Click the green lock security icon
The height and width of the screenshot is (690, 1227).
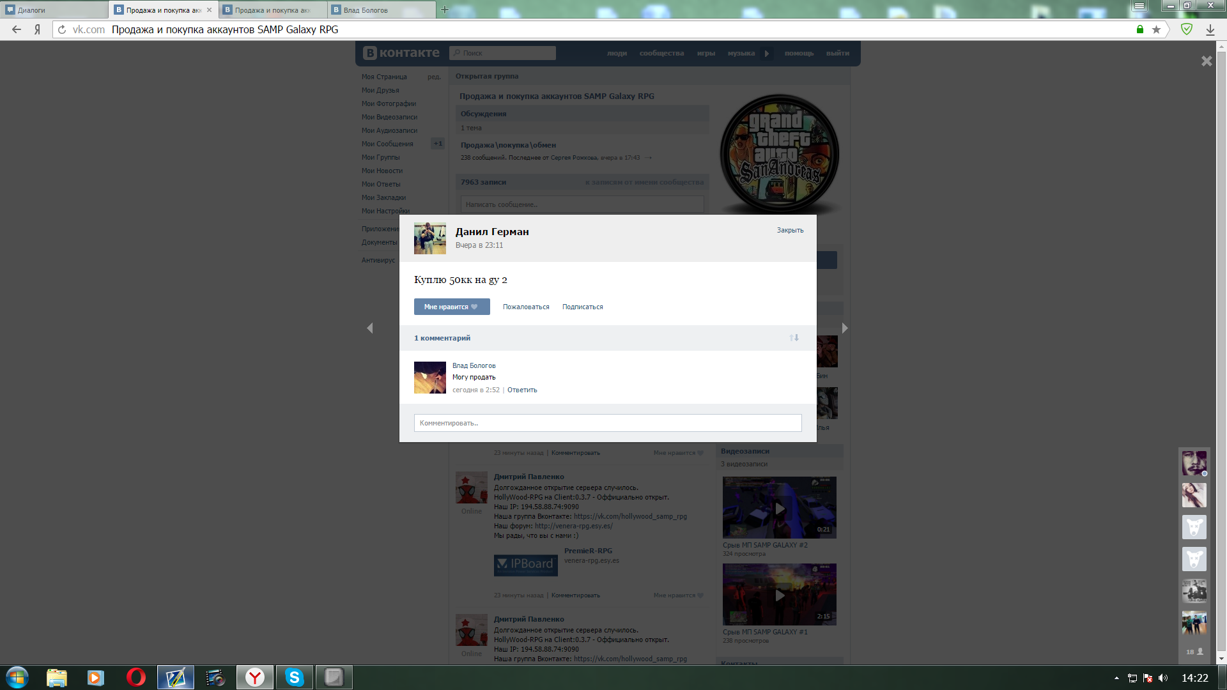click(1140, 29)
